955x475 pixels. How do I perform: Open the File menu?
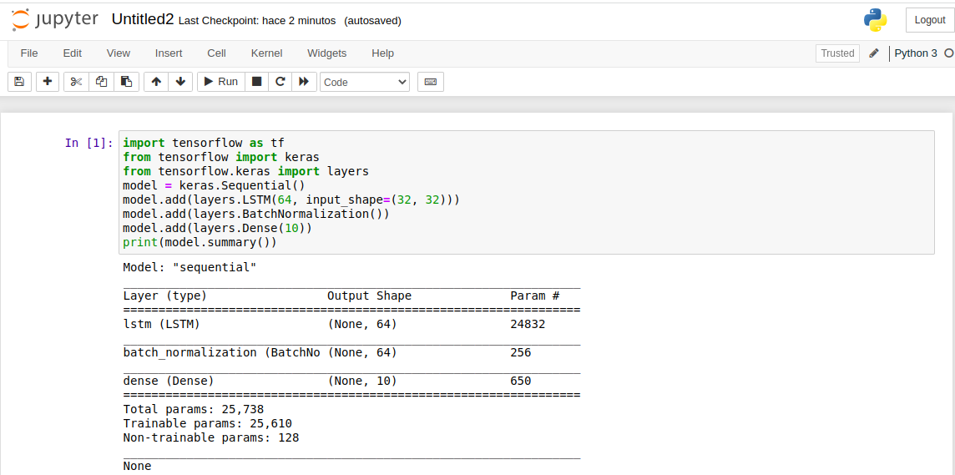pos(29,53)
